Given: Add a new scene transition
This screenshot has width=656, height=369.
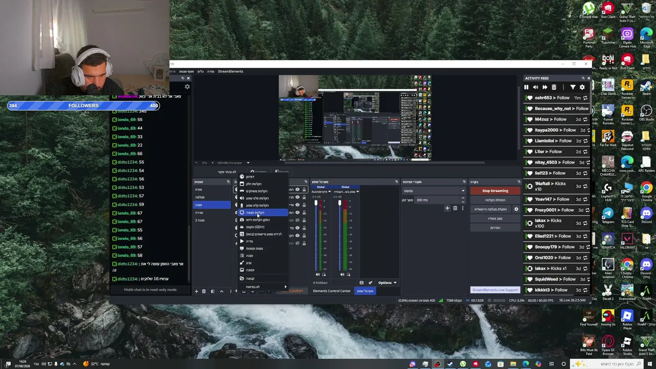Looking at the screenshot, I should pos(447,208).
